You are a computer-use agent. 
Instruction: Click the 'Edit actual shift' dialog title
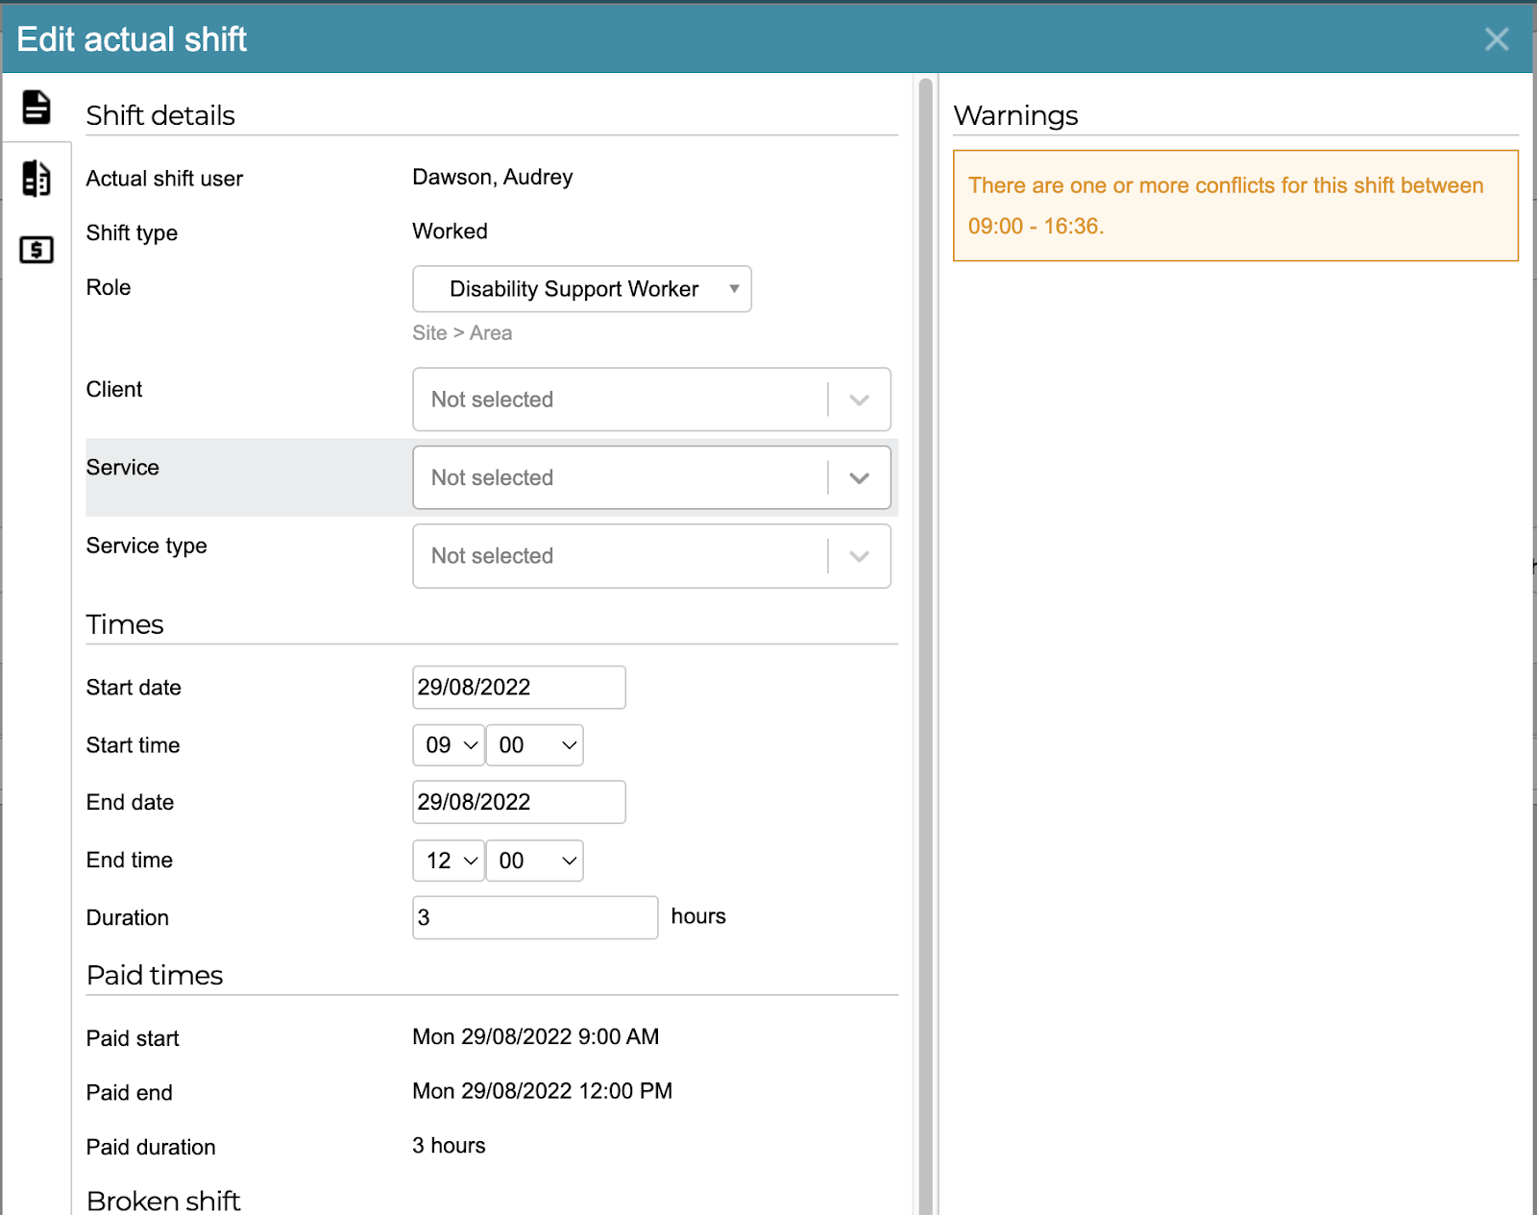tap(132, 39)
